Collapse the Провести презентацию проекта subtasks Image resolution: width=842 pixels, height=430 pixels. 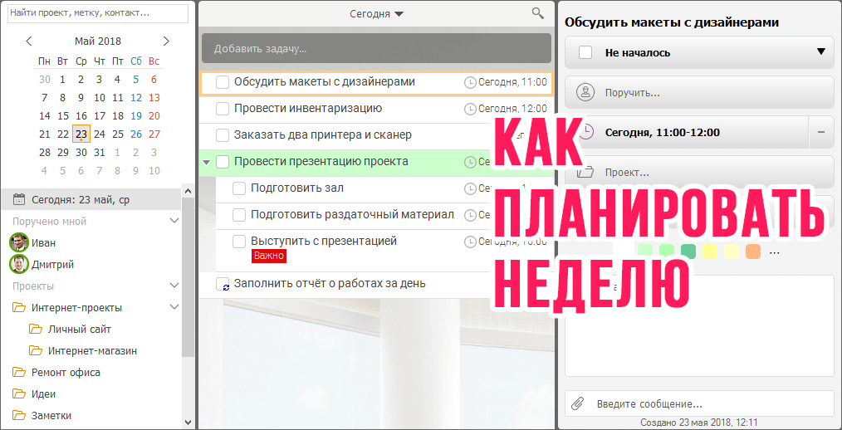(x=207, y=162)
